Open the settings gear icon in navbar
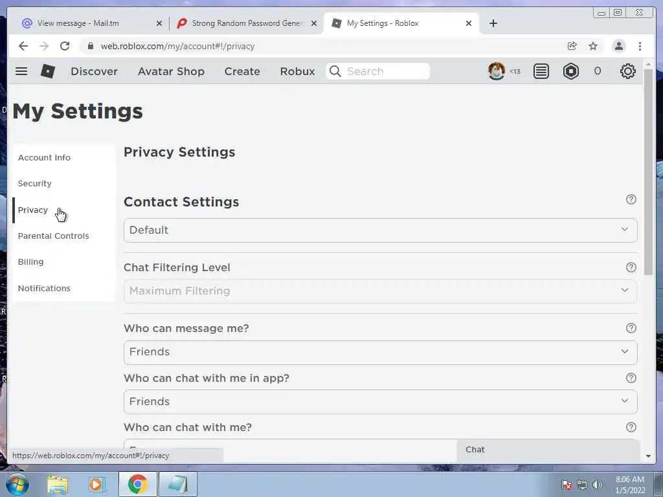The width and height of the screenshot is (663, 497). (628, 71)
